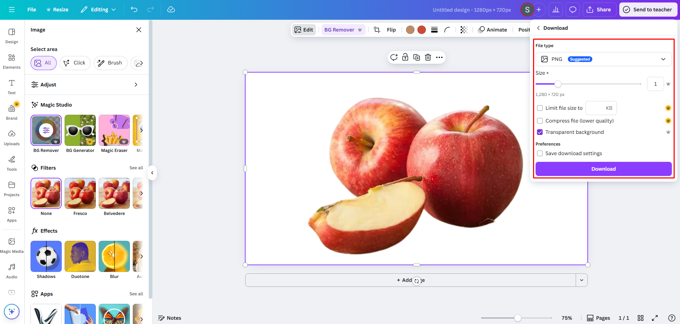Click the crop icon in image toolbar
The width and height of the screenshot is (680, 324).
[x=377, y=30]
